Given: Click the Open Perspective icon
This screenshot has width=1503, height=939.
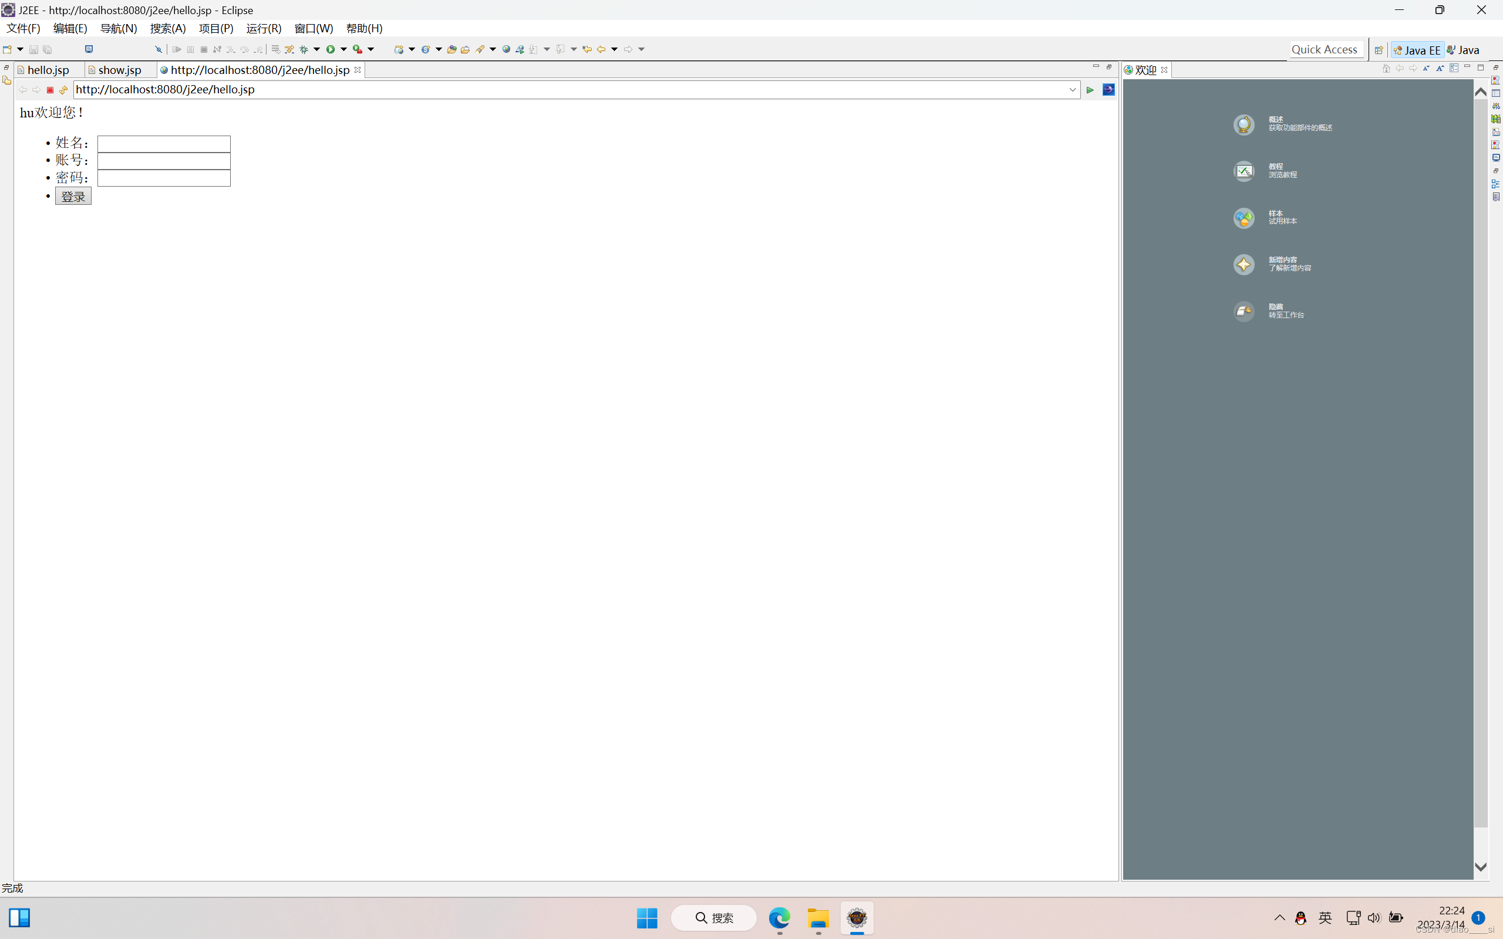Looking at the screenshot, I should click(x=1378, y=50).
